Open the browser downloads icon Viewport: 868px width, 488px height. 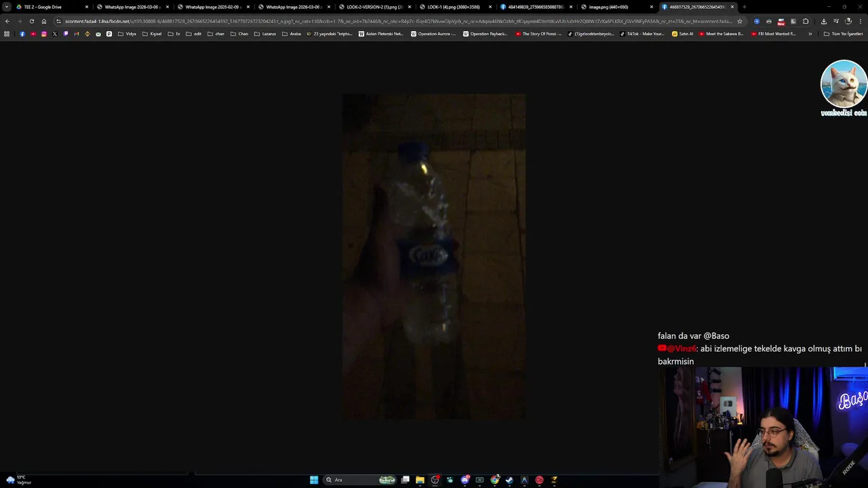(823, 21)
